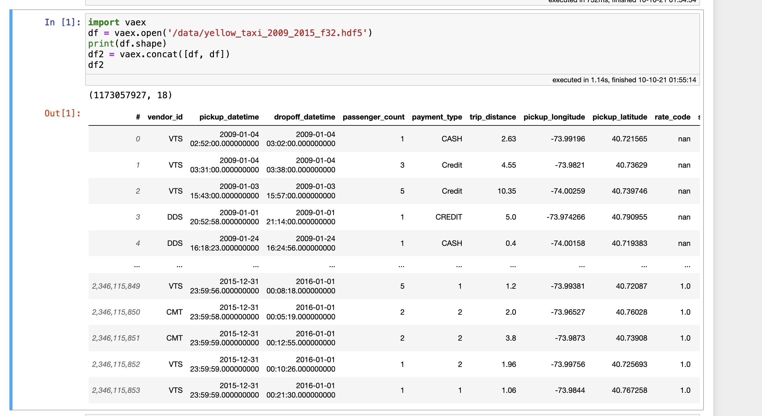
Task: Click the import vaex code line
Action: tap(117, 22)
